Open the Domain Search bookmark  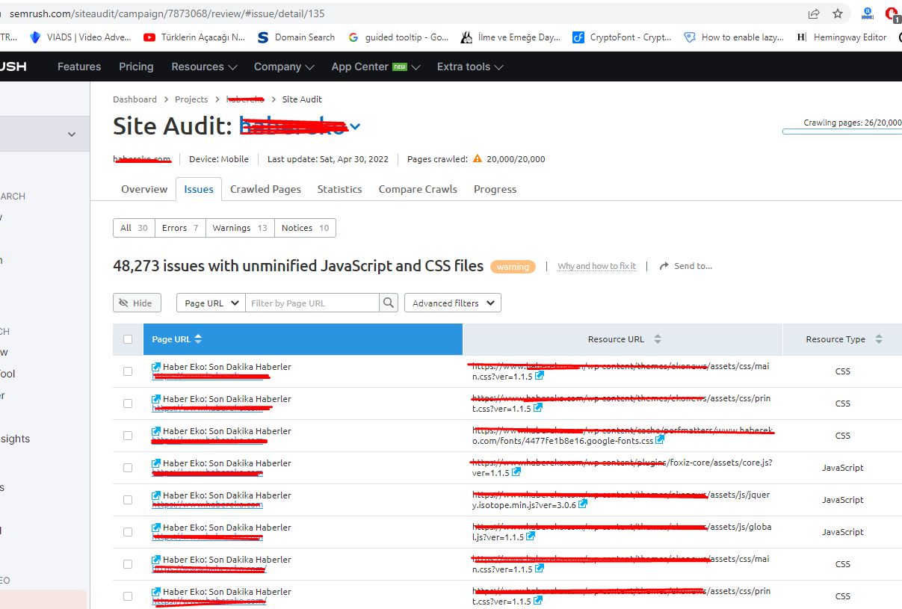pos(296,37)
